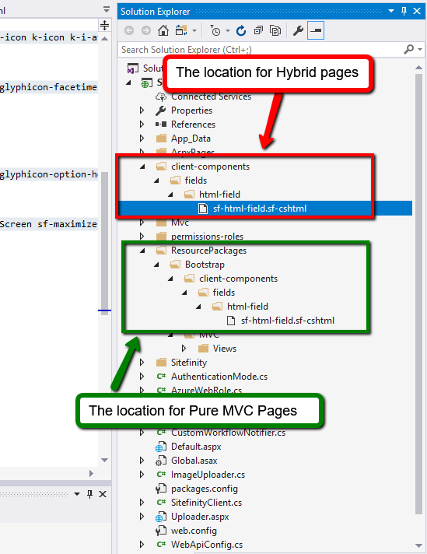Select AuthenticationMode.cs file
The height and width of the screenshot is (554, 427).
219,377
